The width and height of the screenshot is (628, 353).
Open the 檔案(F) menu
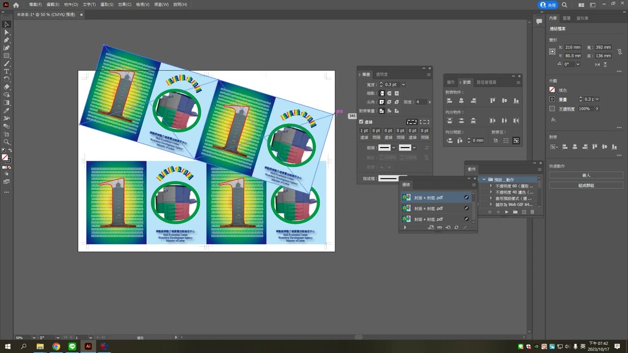pyautogui.click(x=35, y=4)
